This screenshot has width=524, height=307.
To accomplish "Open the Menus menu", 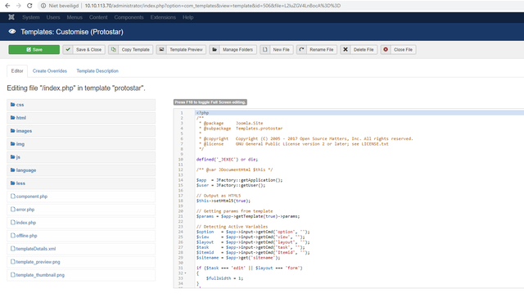I will point(75,17).
